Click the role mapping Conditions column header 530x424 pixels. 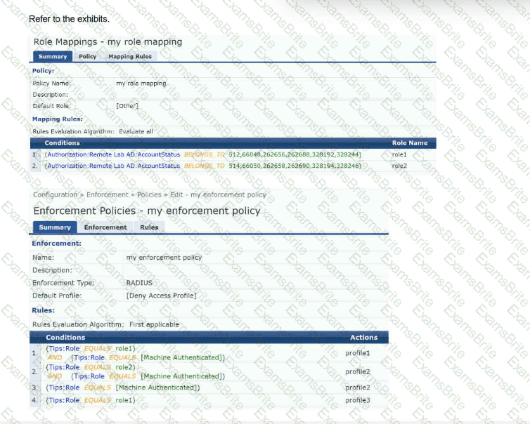62,143
